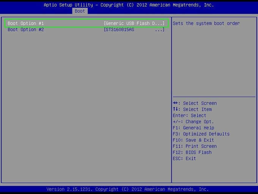Viewport: 258px width, 194px height.
Task: Click the 'Select Item' legend text
Action: click(x=197, y=109)
